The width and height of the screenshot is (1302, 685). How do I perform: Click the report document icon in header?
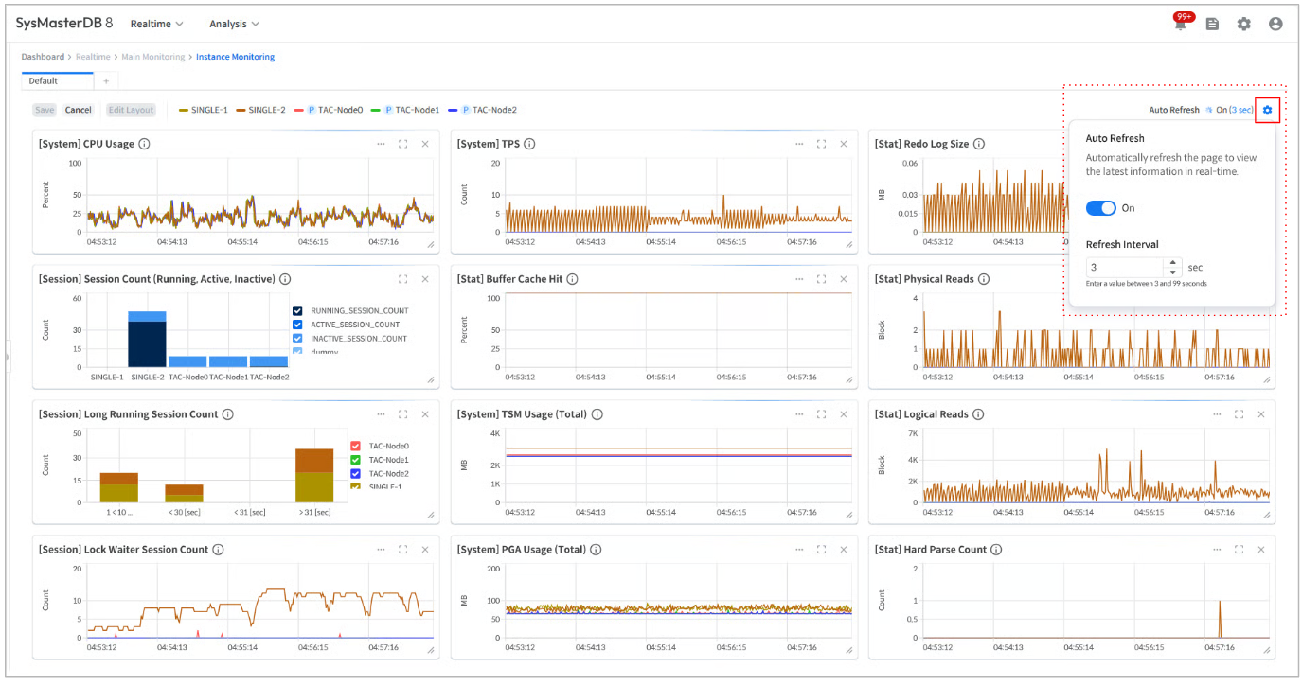tap(1212, 25)
